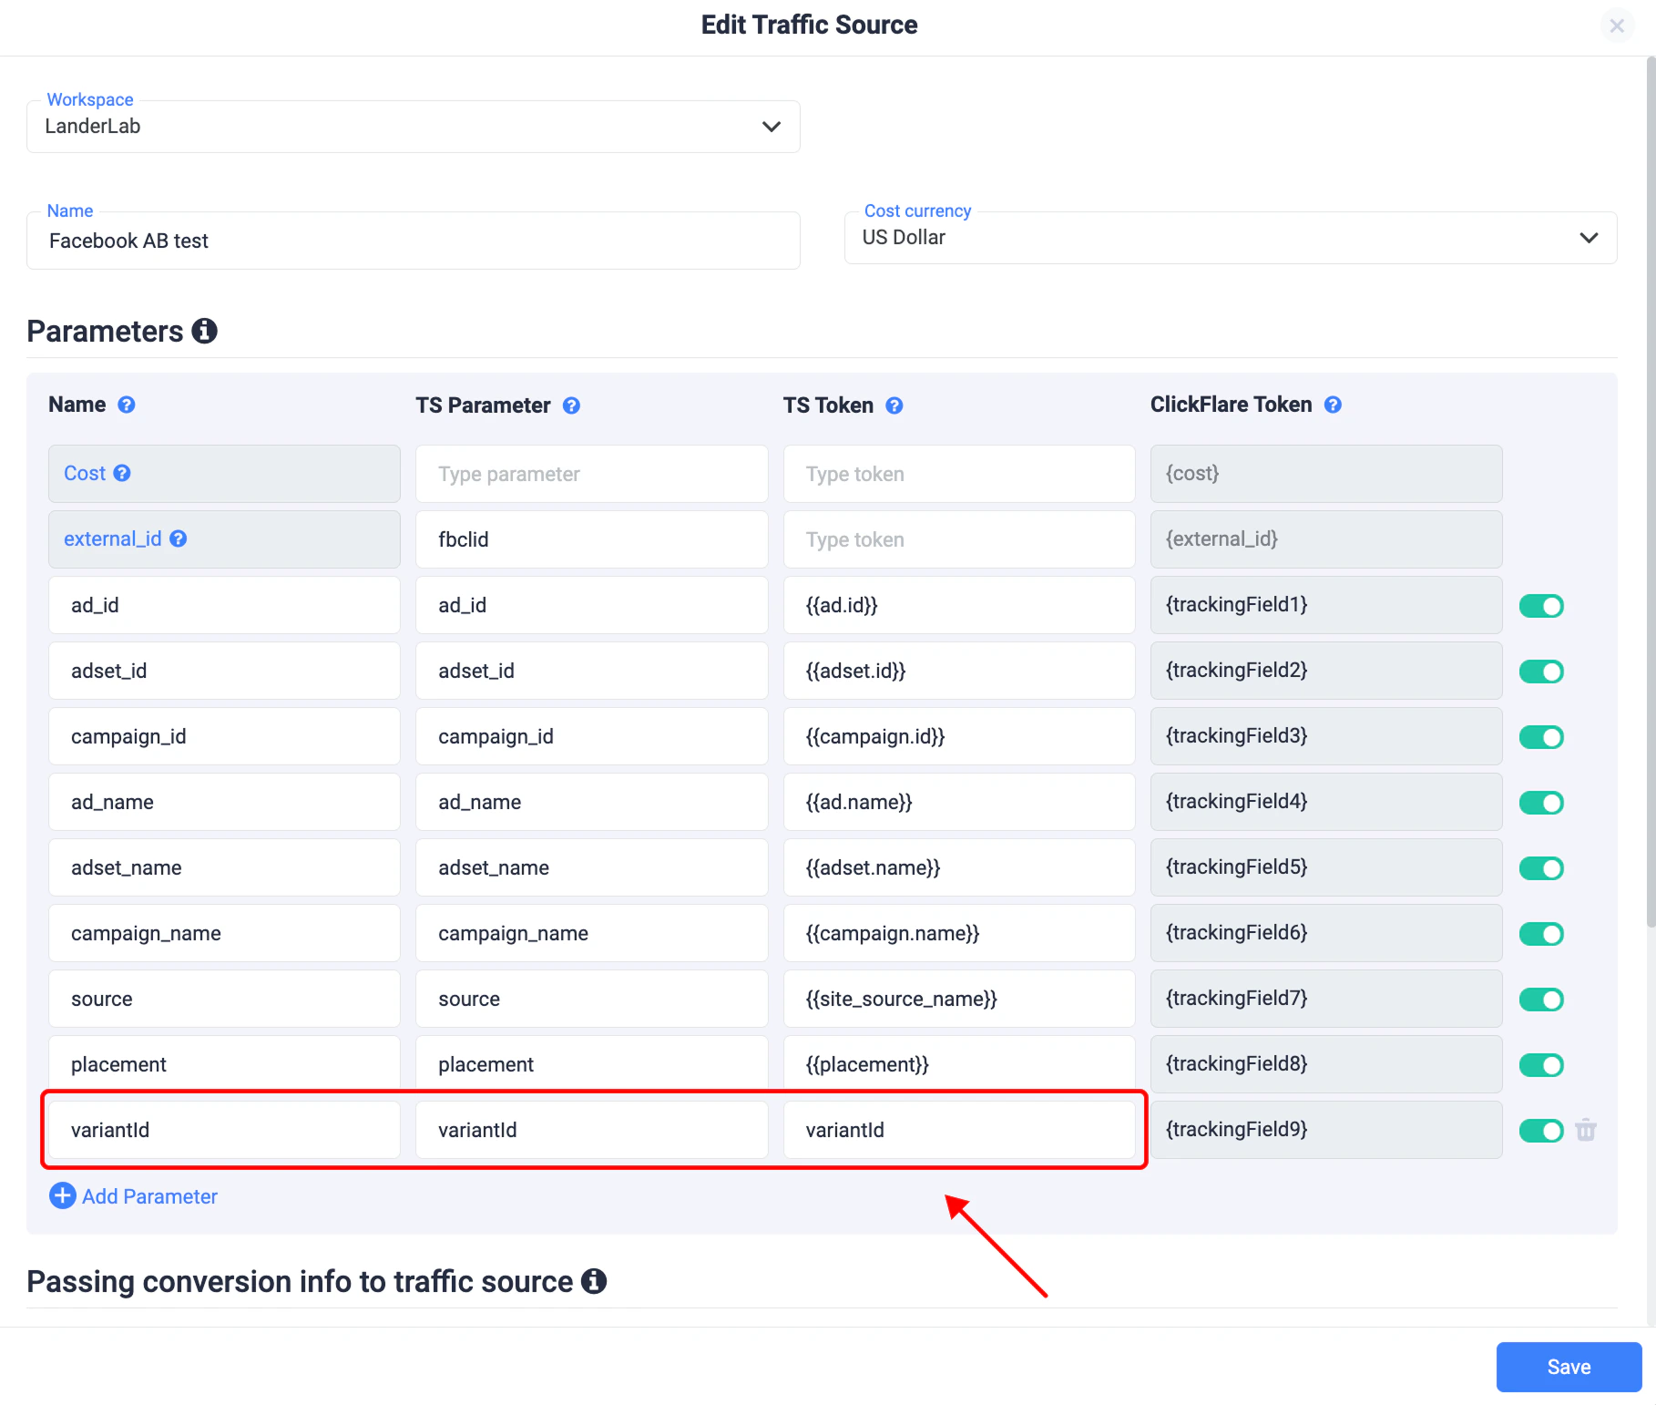1656x1405 pixels.
Task: Click the help icon beside external_id
Action: click(179, 538)
